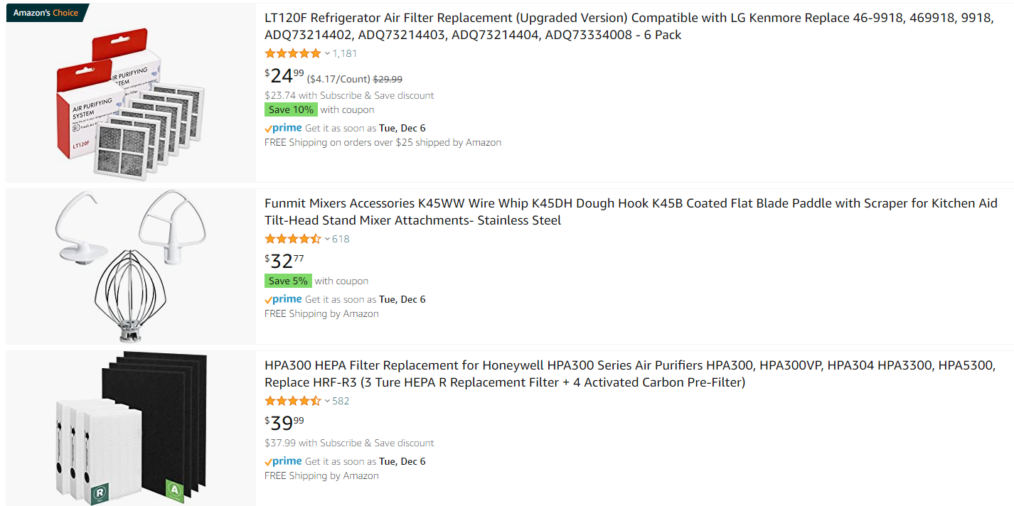Open the Funmit Mixers Accessories title link
This screenshot has height=506, width=1014.
[x=631, y=212]
